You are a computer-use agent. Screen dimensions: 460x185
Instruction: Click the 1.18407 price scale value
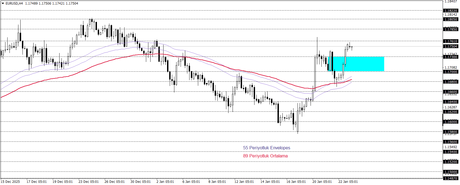(x=451, y=1)
